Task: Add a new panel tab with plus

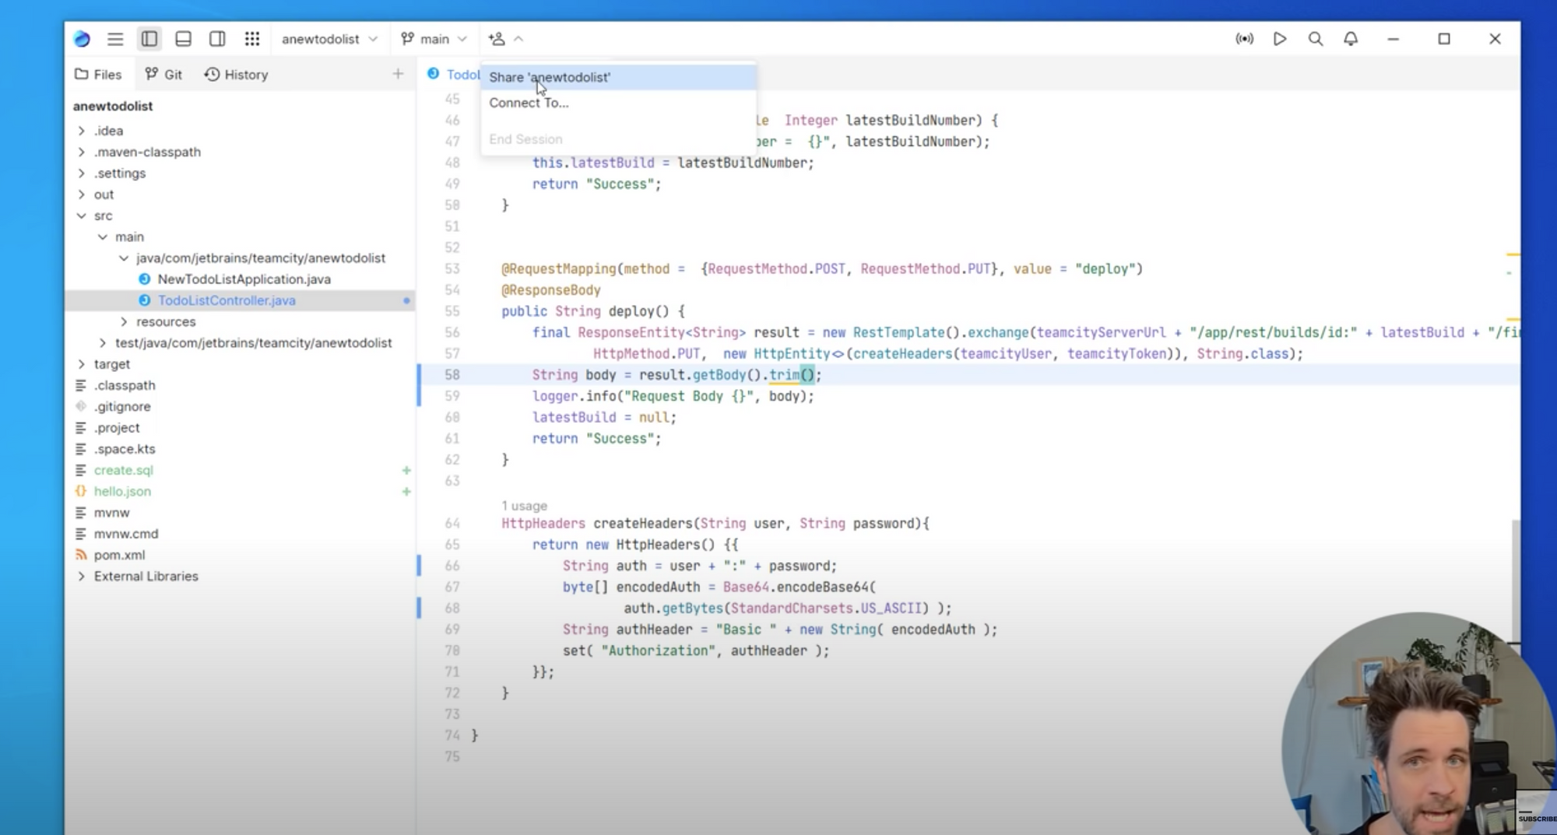Action: [x=398, y=74]
